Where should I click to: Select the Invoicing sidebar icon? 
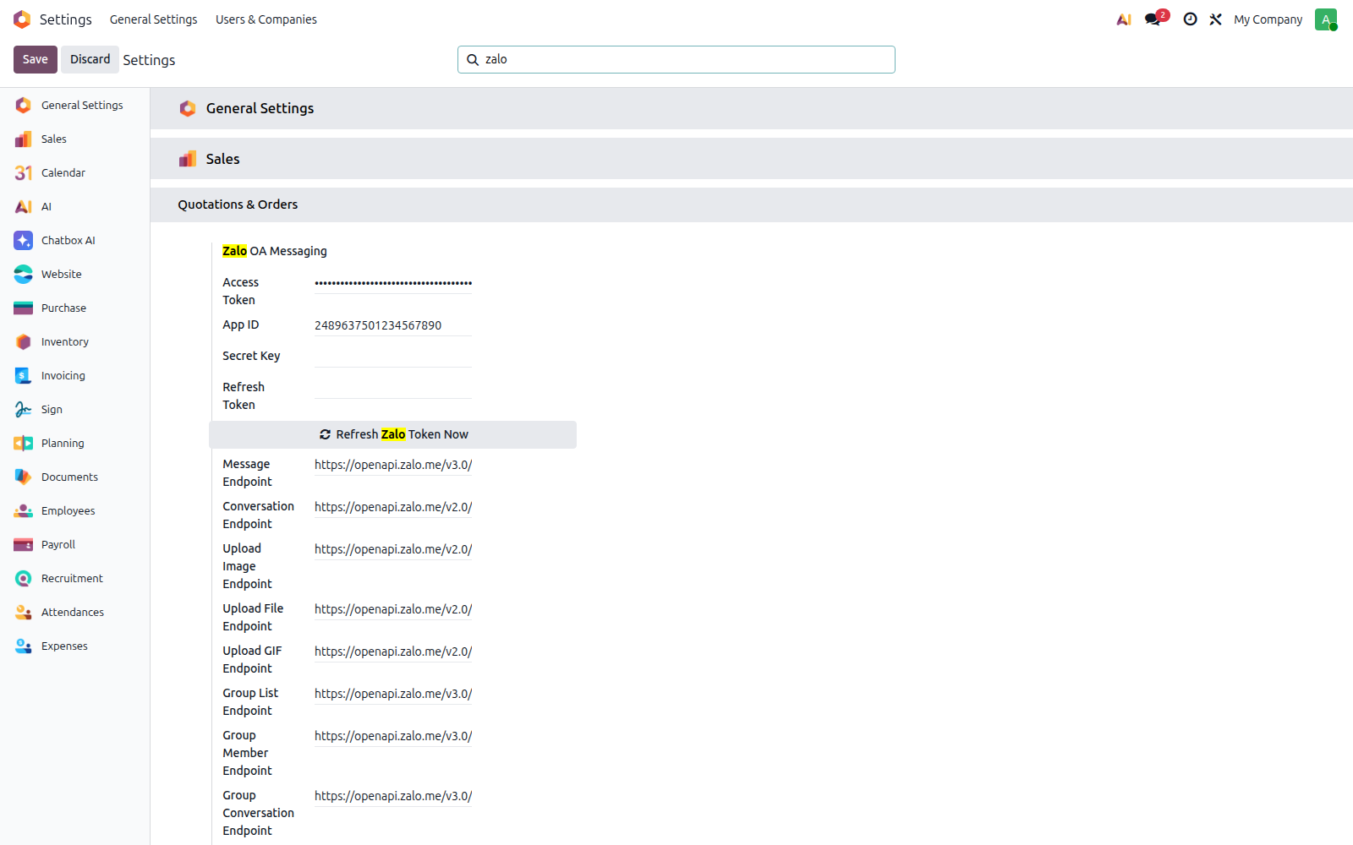coord(24,375)
